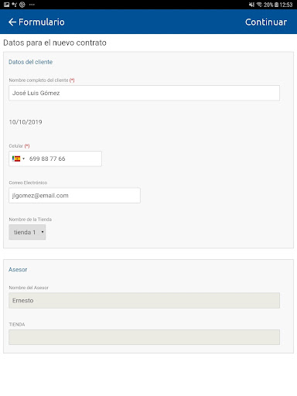The image size is (297, 396).
Task: Tap Continuar in the header
Action: (266, 22)
